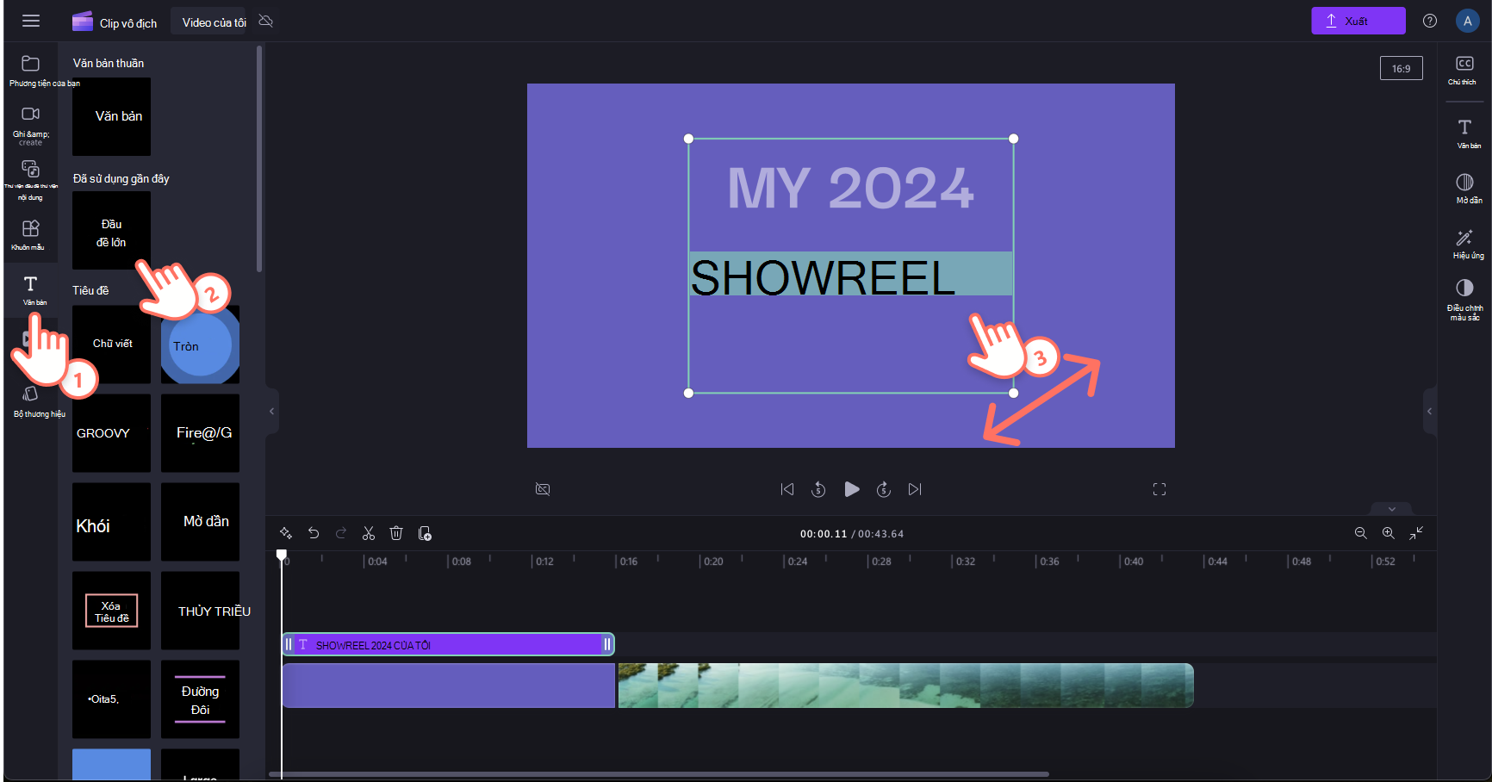Expand the right property panel arrow
This screenshot has width=1492, height=782.
pos(1429,412)
